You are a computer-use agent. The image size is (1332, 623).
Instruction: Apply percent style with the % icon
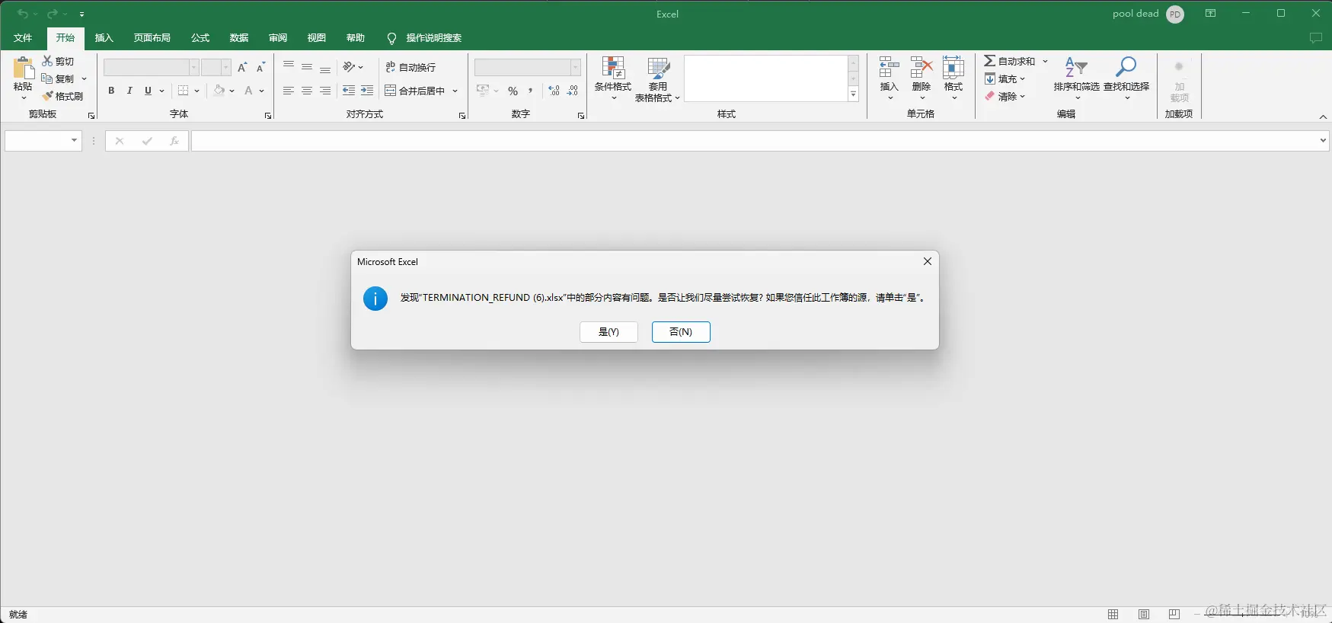click(x=513, y=91)
